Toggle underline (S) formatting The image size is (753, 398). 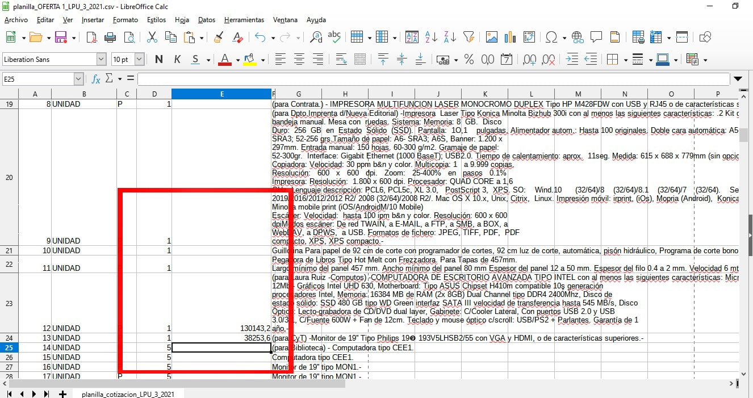click(195, 59)
